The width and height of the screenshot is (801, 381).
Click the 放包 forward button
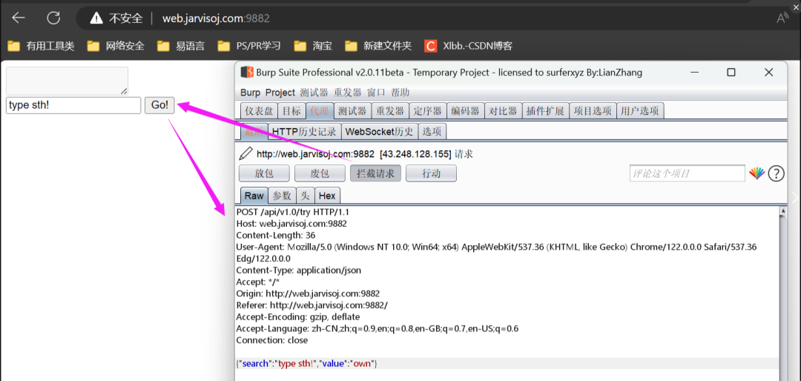(x=264, y=173)
